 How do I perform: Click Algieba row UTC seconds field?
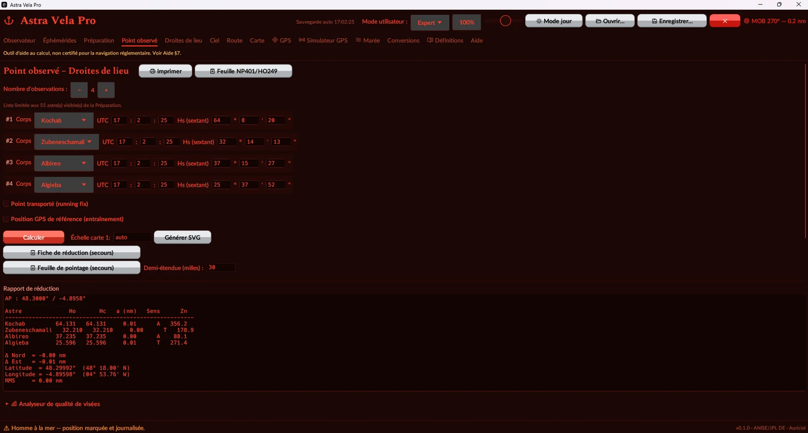click(x=166, y=185)
